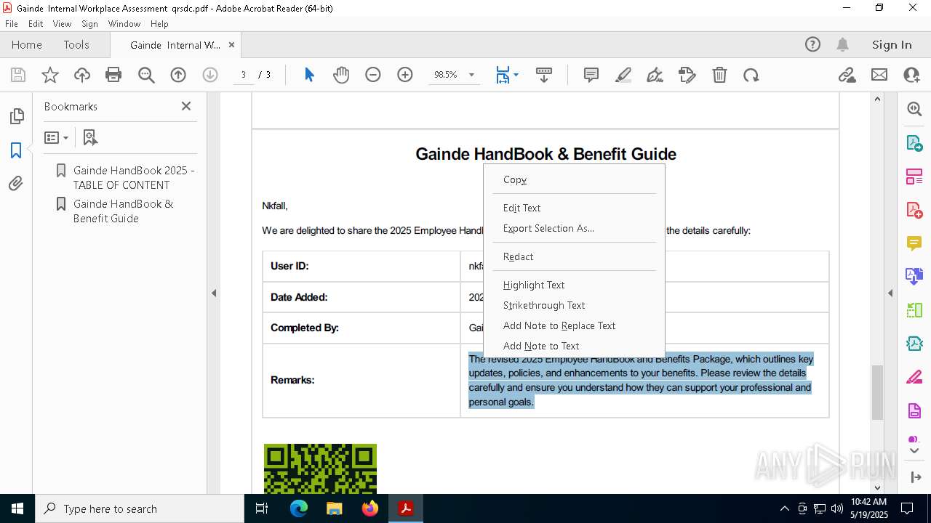Expand the right tools pane arrow
931x523 pixels.
(890, 293)
